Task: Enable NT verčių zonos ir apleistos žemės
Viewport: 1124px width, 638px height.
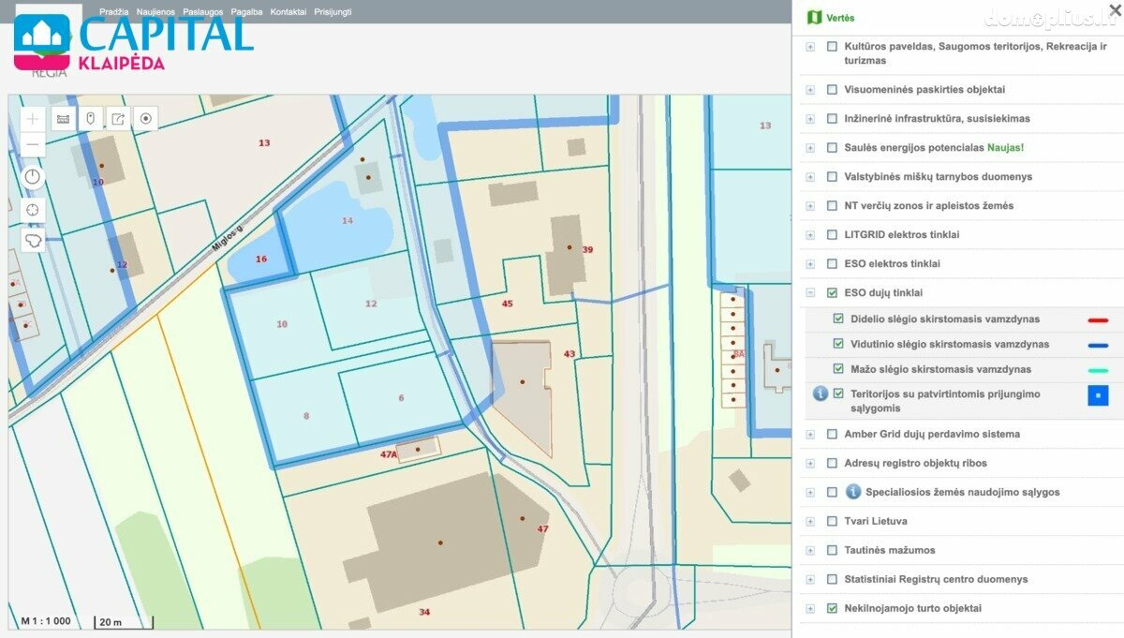Action: click(832, 206)
